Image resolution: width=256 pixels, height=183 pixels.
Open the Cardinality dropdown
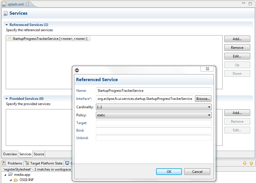tap(154, 107)
